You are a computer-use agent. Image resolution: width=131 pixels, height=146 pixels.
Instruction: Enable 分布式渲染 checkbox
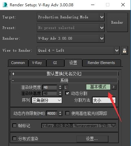(x=14, y=138)
